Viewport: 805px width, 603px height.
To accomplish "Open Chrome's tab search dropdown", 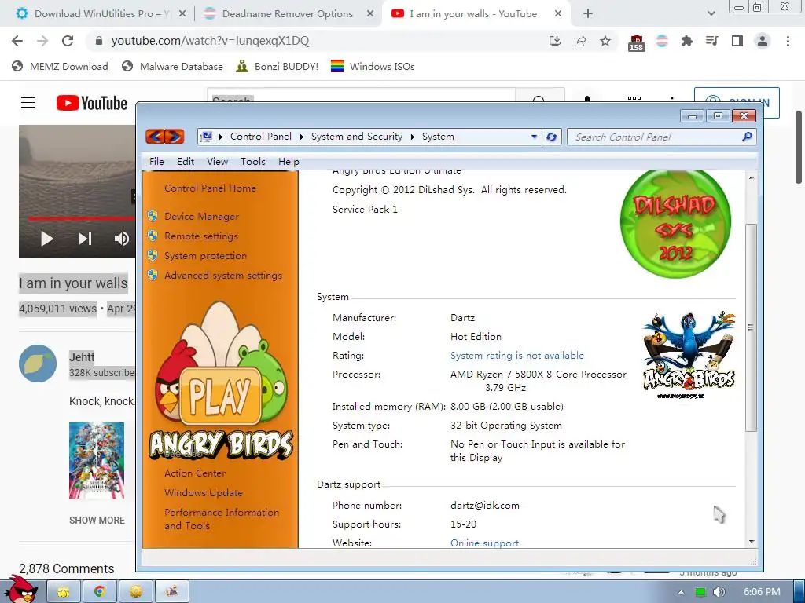I will pos(711,14).
